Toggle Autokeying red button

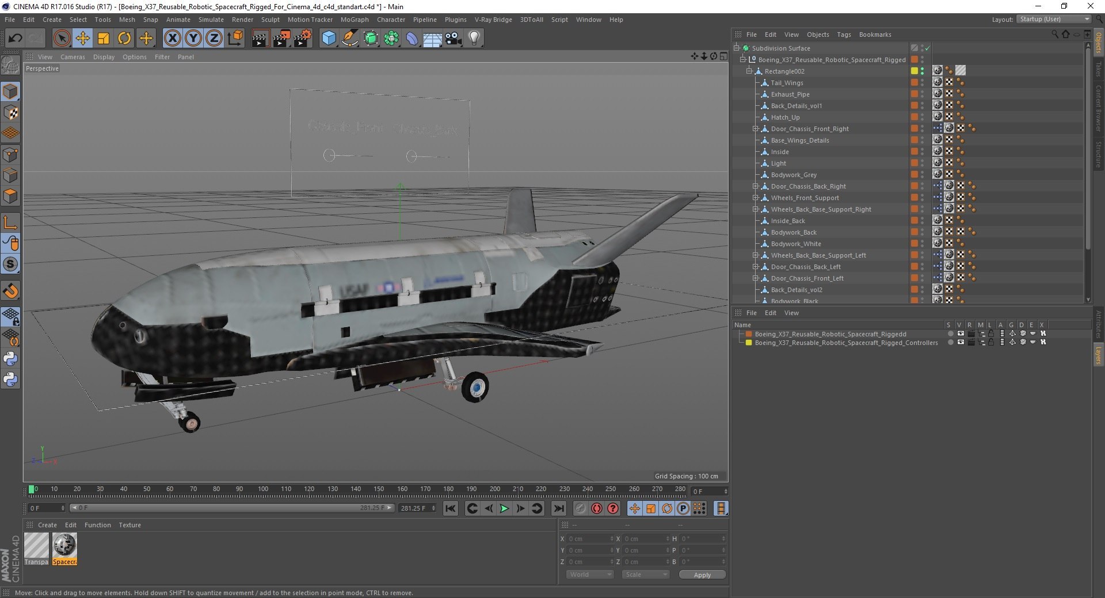597,508
